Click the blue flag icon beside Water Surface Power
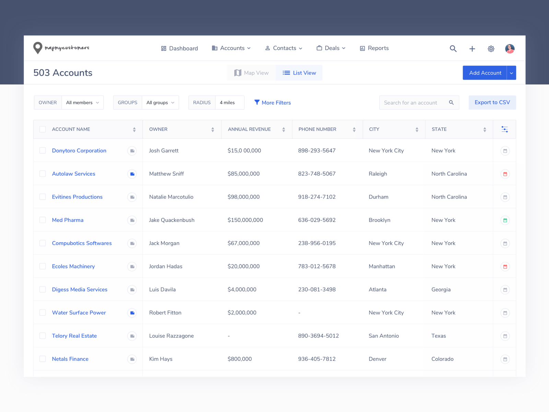 click(132, 313)
